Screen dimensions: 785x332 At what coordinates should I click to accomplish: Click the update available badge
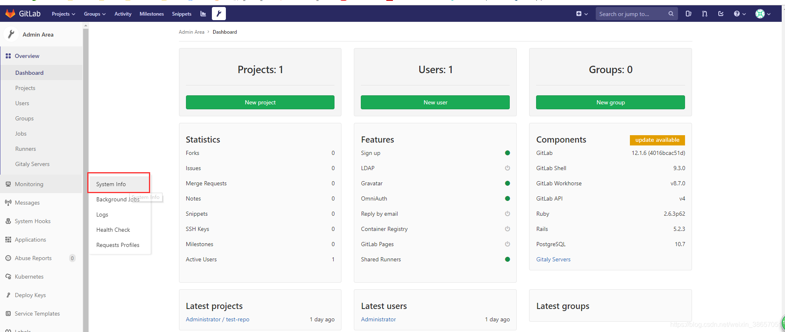pyautogui.click(x=657, y=140)
